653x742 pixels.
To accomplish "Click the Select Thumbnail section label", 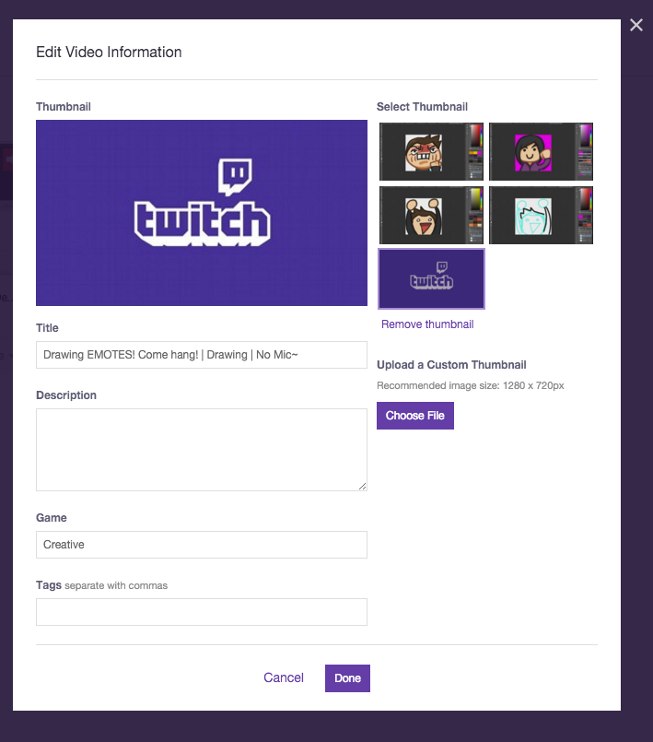I will [x=422, y=106].
